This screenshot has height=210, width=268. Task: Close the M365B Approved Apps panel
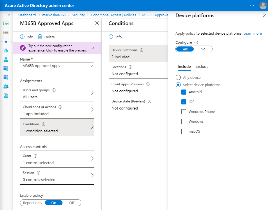click(97, 23)
